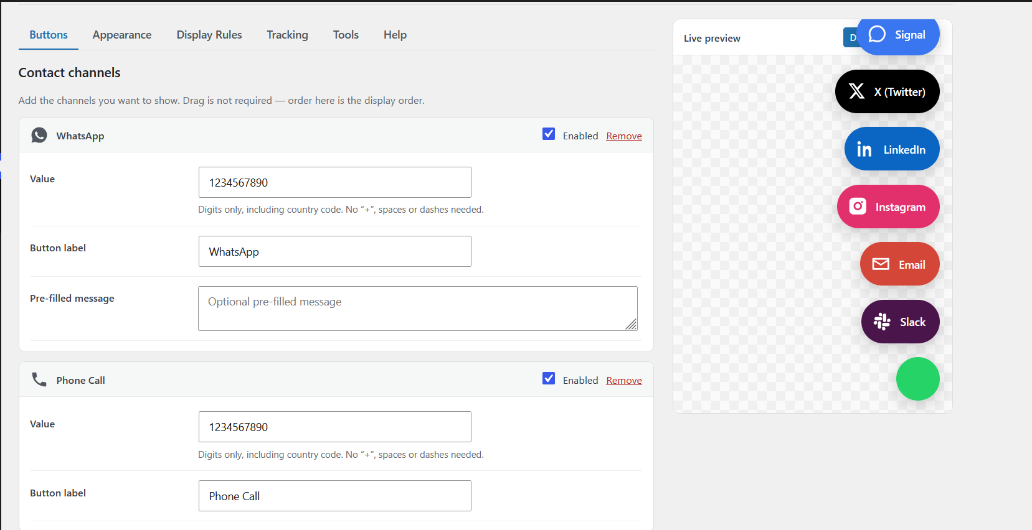Click the Email envelope icon
1032x530 pixels.
click(881, 264)
